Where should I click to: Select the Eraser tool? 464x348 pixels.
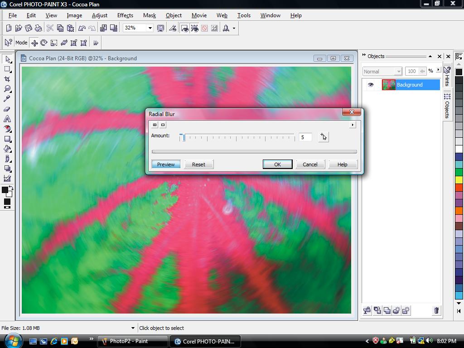[x=7, y=109]
